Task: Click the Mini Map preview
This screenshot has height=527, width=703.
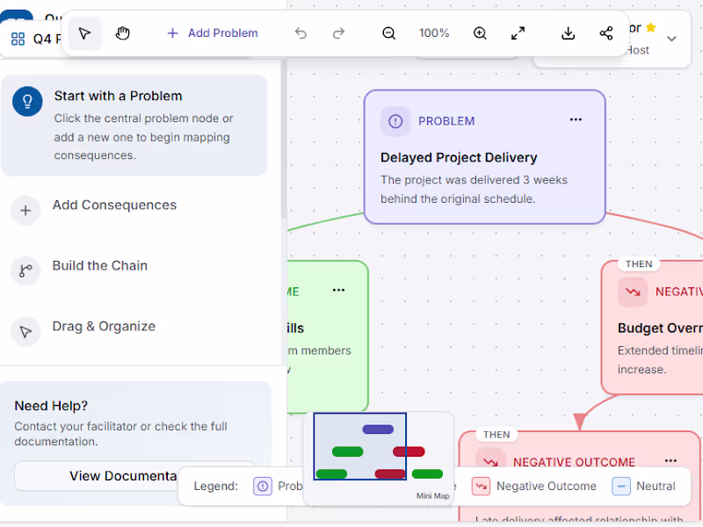Action: click(378, 452)
